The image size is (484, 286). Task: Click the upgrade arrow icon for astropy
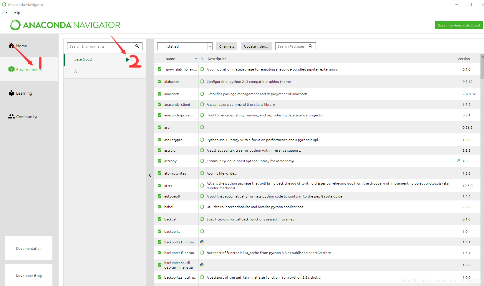click(x=458, y=161)
